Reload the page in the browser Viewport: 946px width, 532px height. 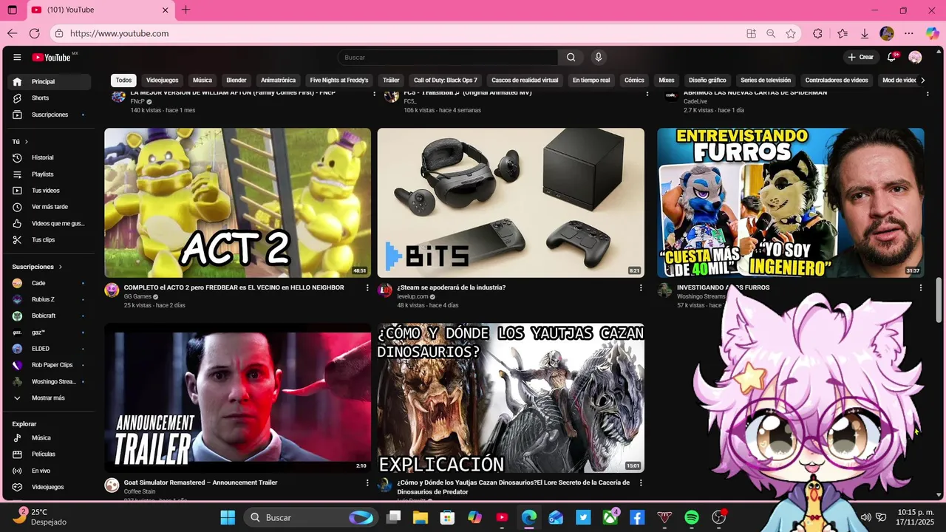point(34,33)
